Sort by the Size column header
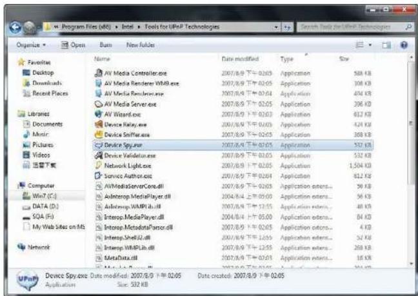418x296 pixels. (344, 59)
